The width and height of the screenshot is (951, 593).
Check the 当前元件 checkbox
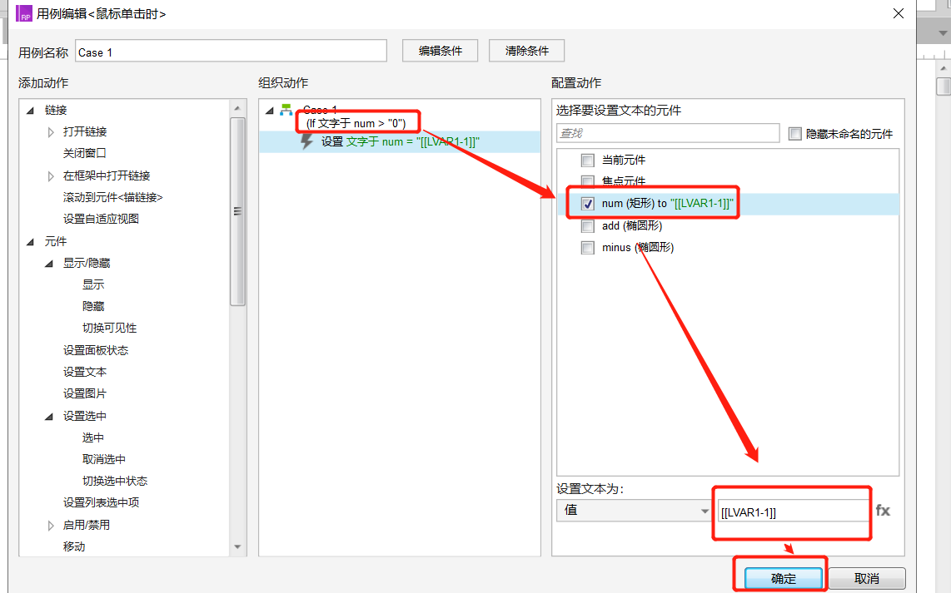click(587, 160)
